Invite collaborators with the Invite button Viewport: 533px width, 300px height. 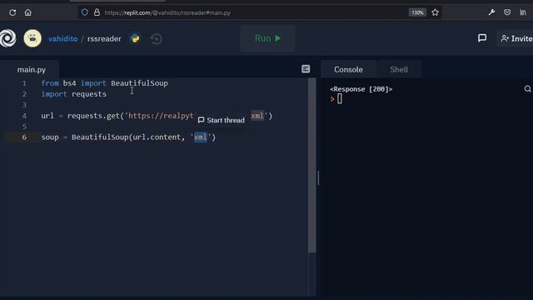(516, 38)
